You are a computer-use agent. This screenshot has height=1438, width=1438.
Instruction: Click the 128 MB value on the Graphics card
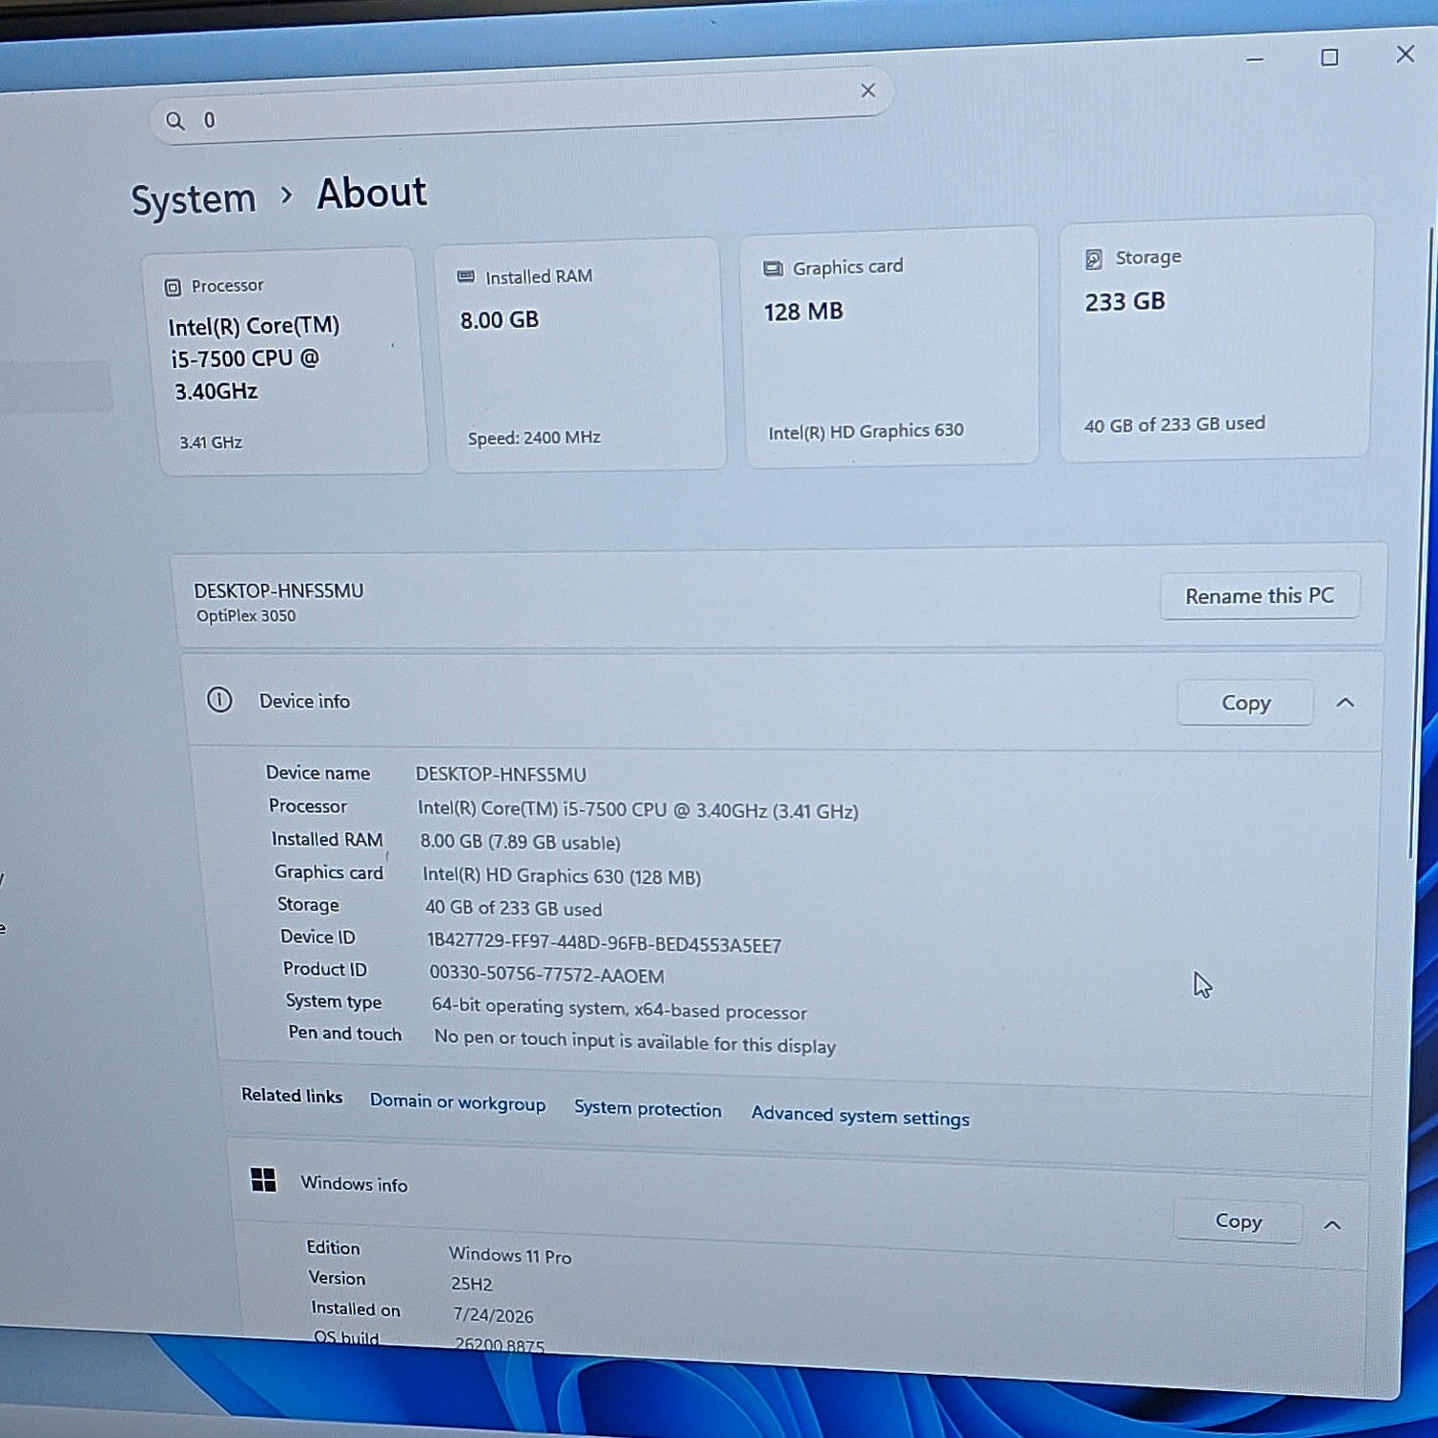(x=803, y=312)
